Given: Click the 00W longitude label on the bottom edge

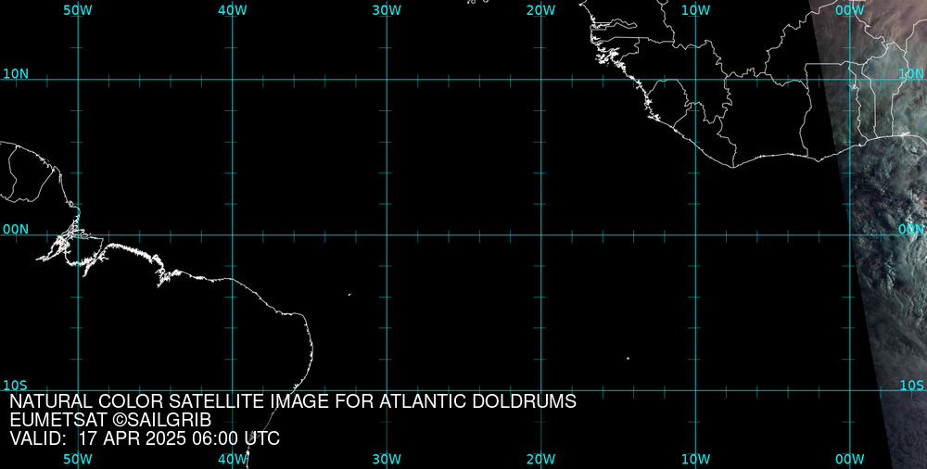Looking at the screenshot, I should [850, 460].
